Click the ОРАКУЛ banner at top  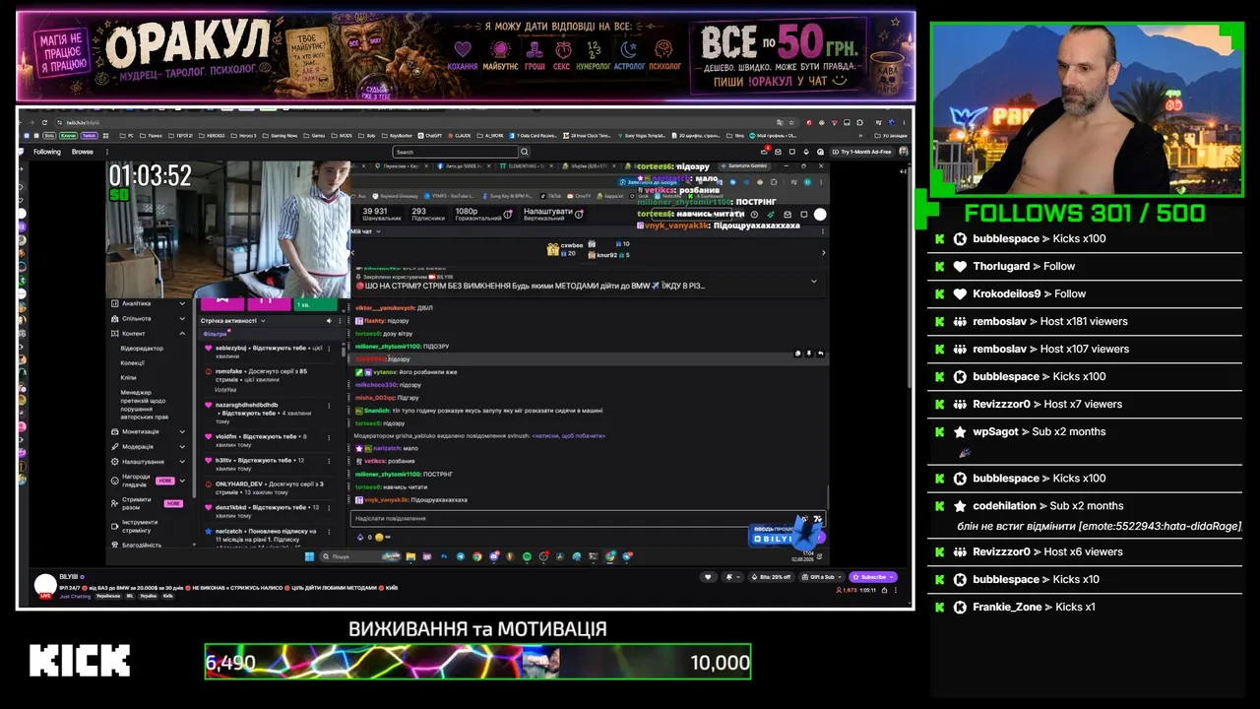point(466,56)
